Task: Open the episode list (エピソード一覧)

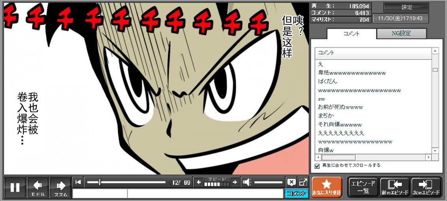Action: pos(363,187)
